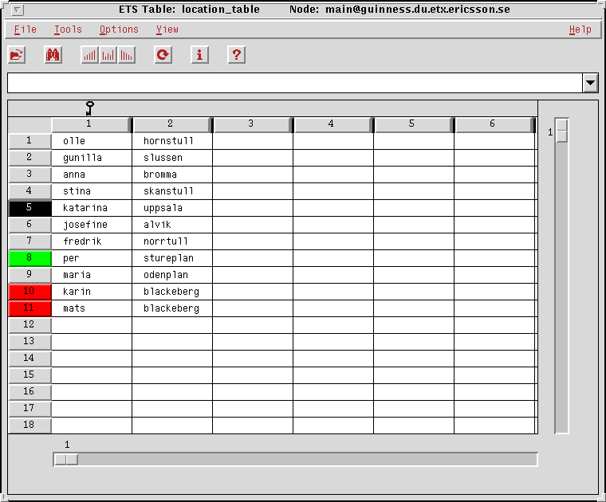Click the red row header 11

coord(30,308)
